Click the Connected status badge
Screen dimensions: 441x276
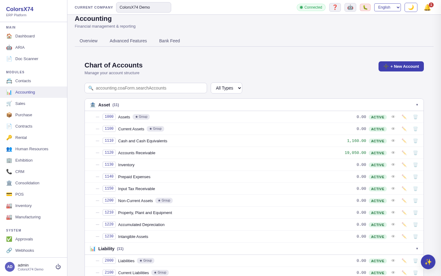coord(311,7)
